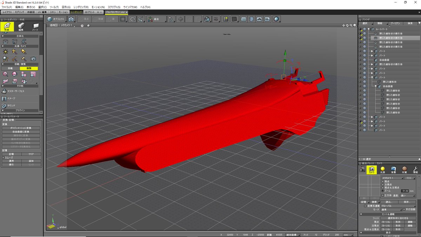
Task: Enable the 立方体 checkbox
Action: [383, 195]
